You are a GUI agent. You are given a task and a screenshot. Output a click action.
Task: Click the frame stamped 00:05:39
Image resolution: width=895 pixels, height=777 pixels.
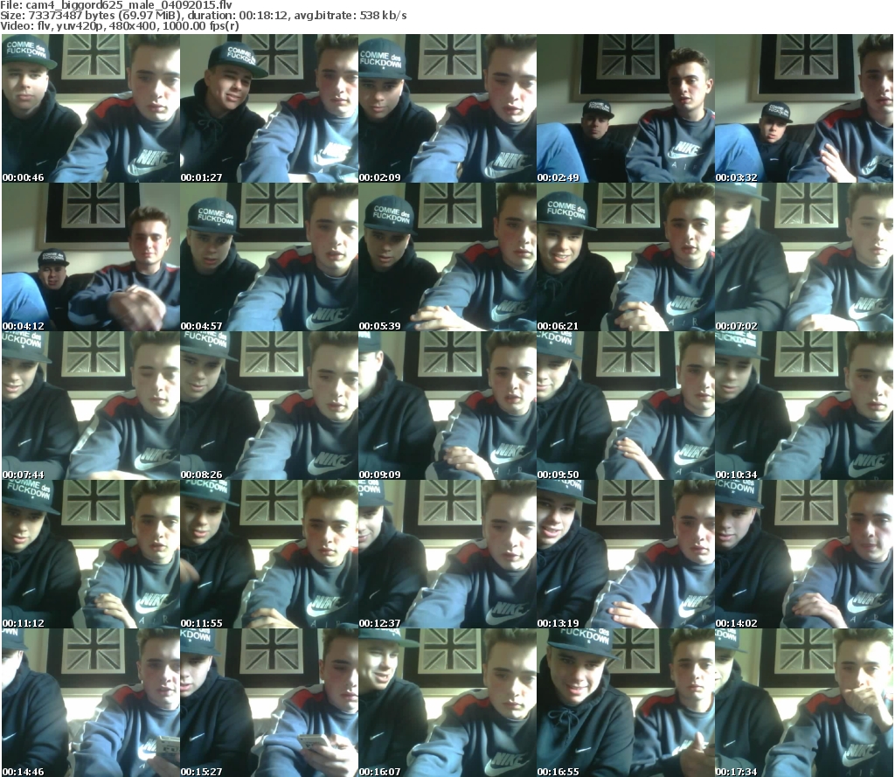(447, 257)
